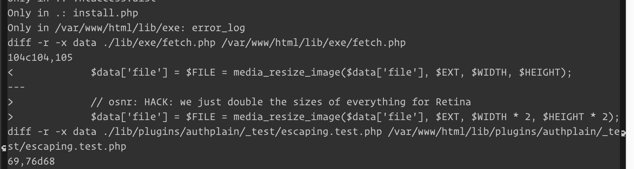Viewport: 634px width, 169px height.
Task: Click the 'install.php' filename
Action: pyautogui.click(x=106, y=13)
